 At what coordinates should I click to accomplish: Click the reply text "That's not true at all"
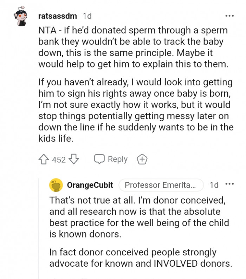tap(140, 217)
